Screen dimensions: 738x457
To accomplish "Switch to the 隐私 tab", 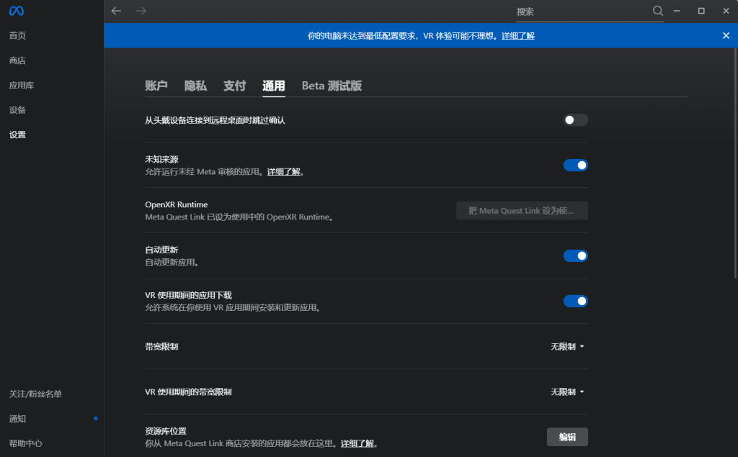I will pos(195,86).
